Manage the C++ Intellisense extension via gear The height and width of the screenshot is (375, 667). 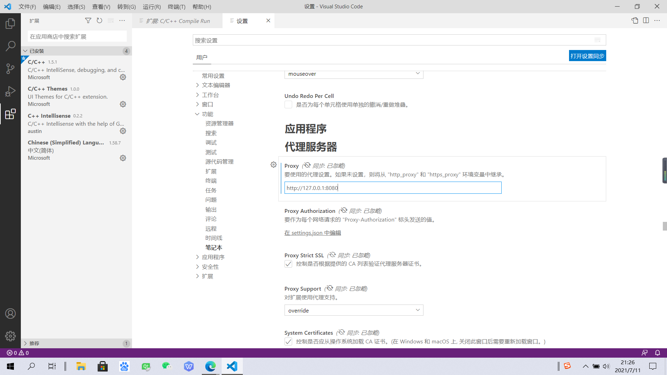coord(123,131)
